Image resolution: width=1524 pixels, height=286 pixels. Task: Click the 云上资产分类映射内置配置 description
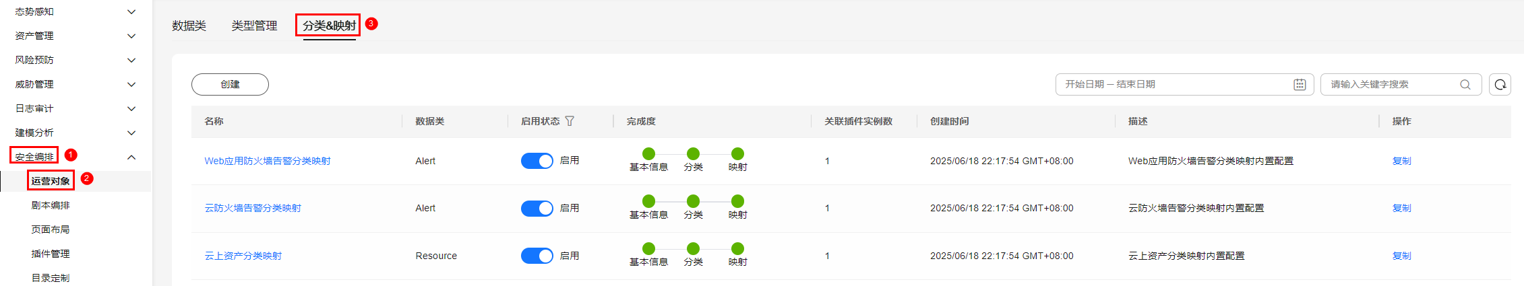1186,256
